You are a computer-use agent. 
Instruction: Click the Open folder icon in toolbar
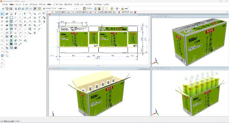[3, 9]
